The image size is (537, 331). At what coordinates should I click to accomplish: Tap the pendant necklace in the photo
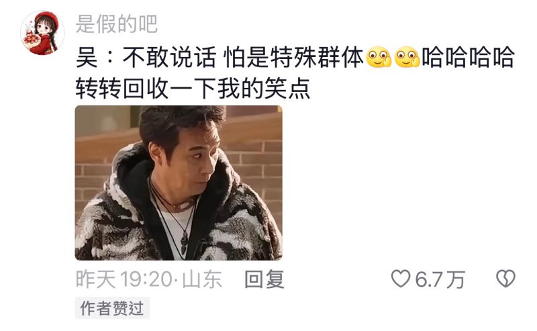click(x=184, y=240)
